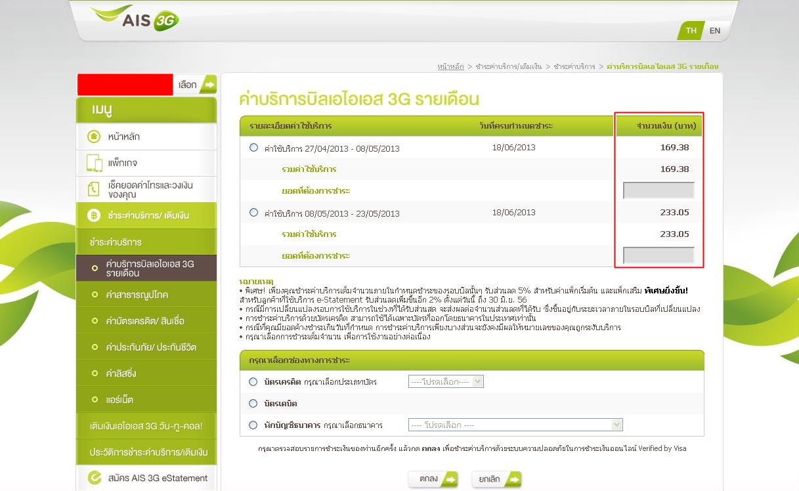The width and height of the screenshot is (799, 491).
Task: Click the phone bill icon beside เช็คยอดค่าโทร
Action: coord(94,190)
